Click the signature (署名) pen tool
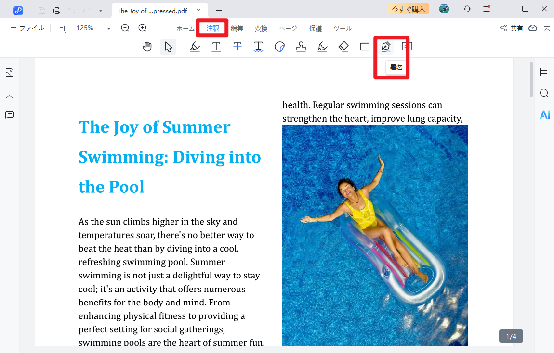The image size is (554, 353). (x=385, y=47)
